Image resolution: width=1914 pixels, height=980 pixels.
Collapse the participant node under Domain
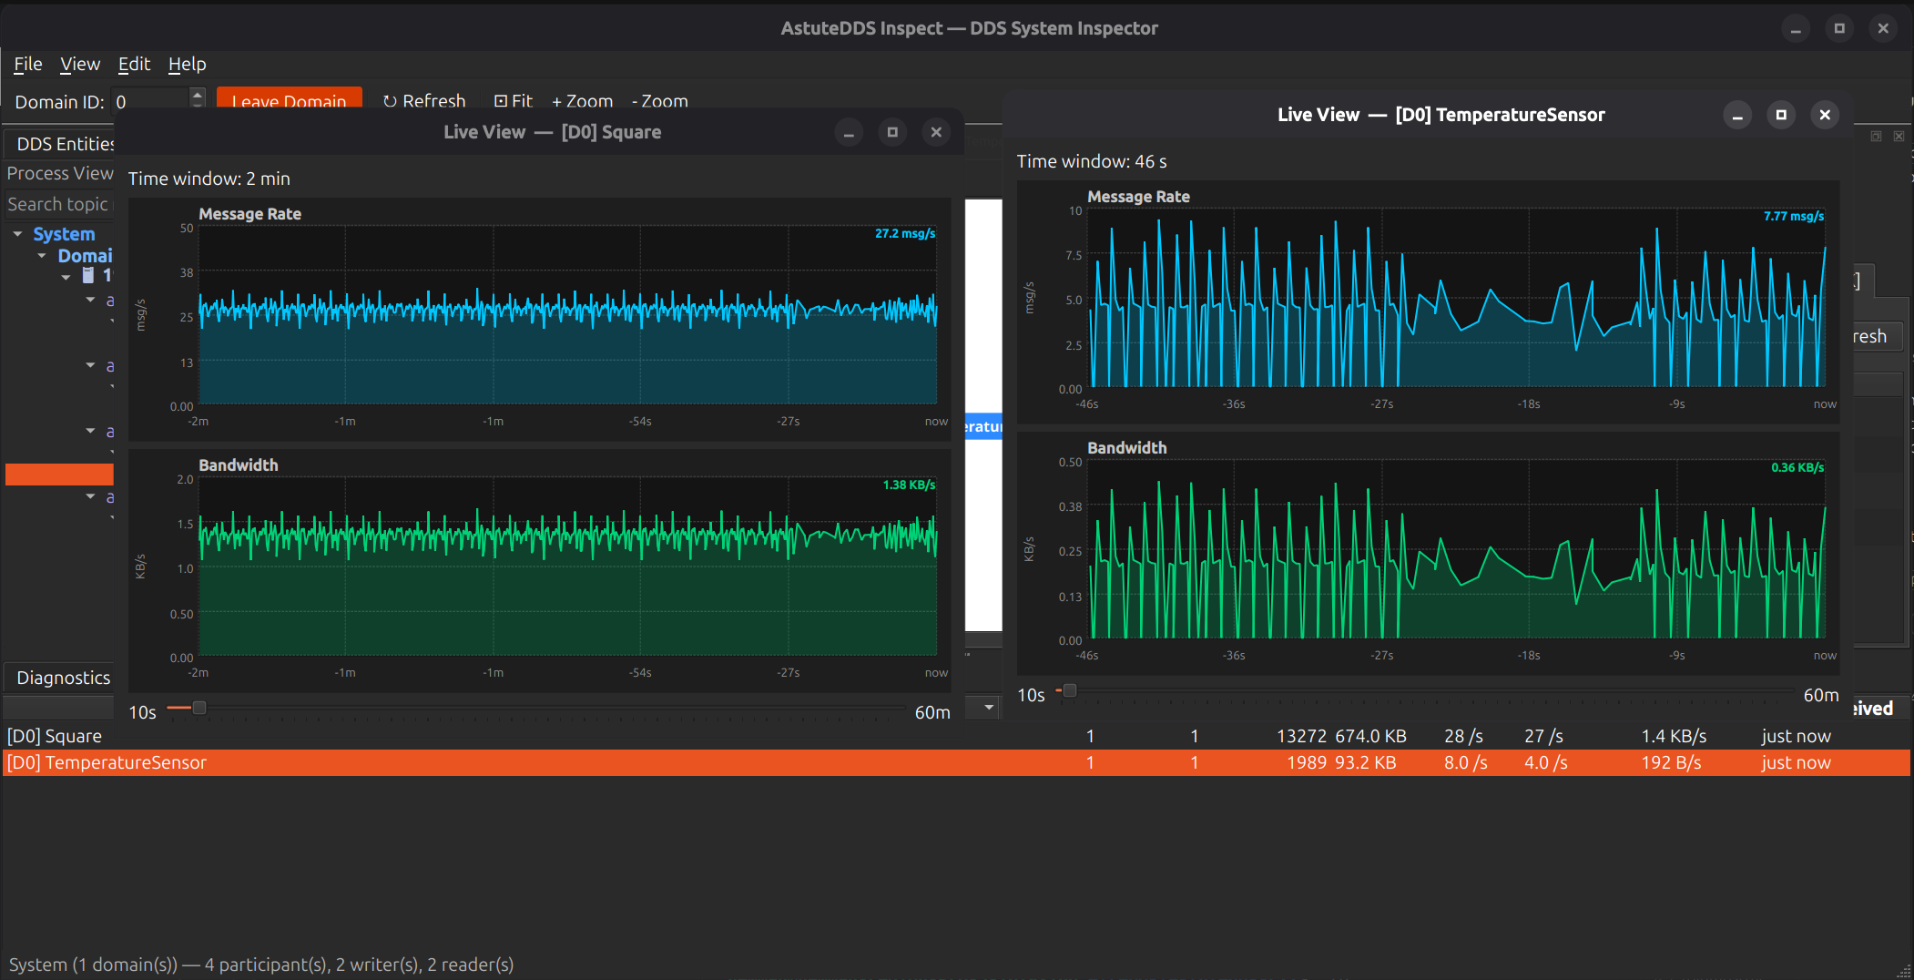click(66, 277)
